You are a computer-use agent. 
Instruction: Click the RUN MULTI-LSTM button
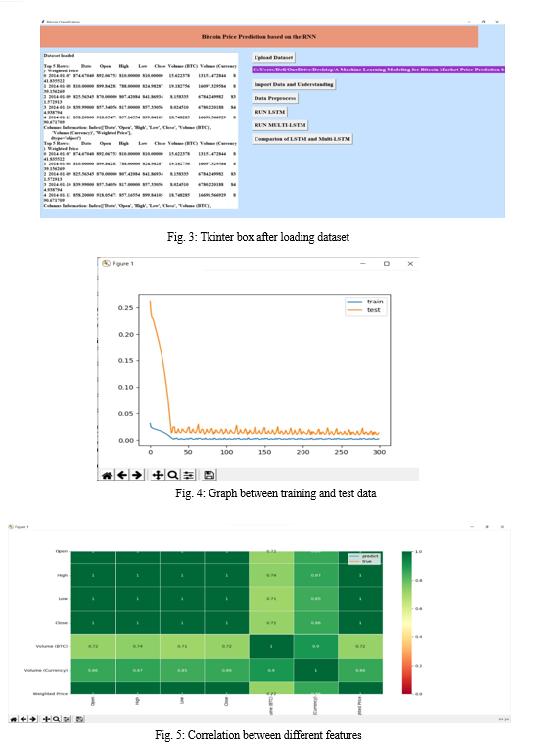(x=280, y=125)
